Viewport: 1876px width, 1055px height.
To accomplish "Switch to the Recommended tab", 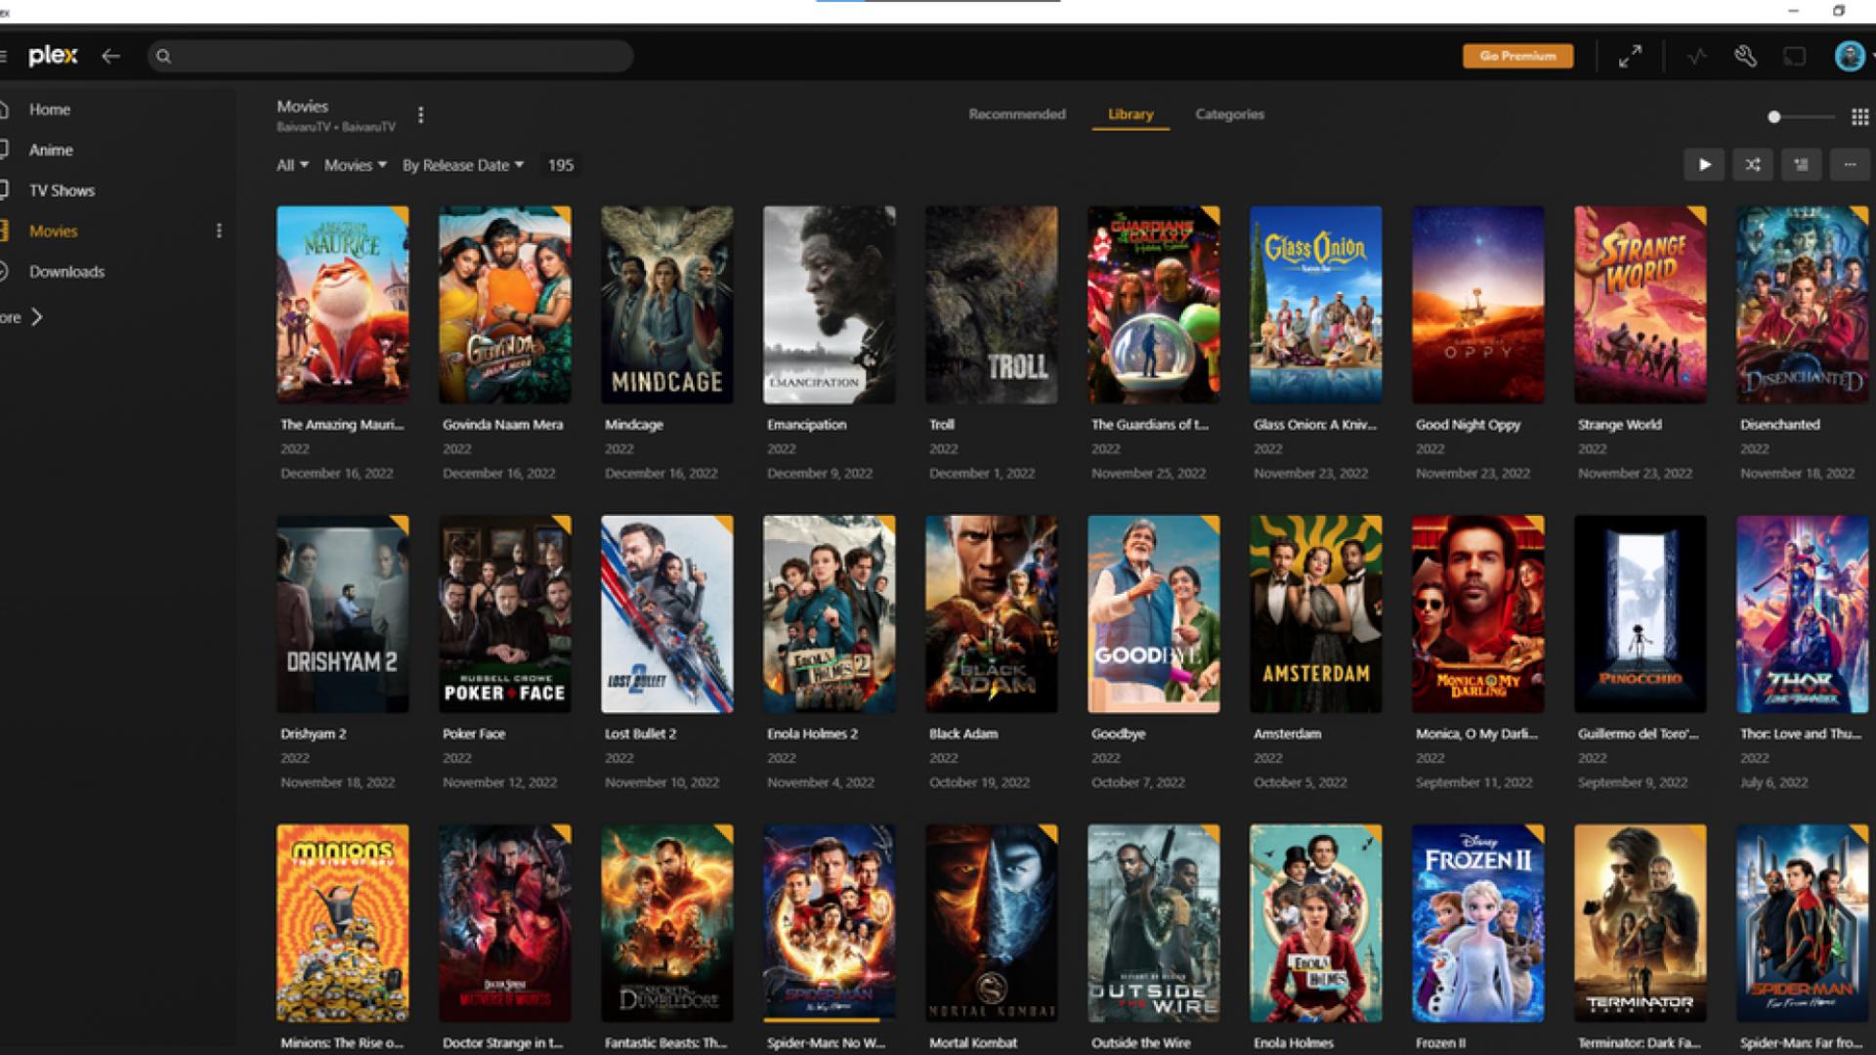I will (x=1016, y=114).
